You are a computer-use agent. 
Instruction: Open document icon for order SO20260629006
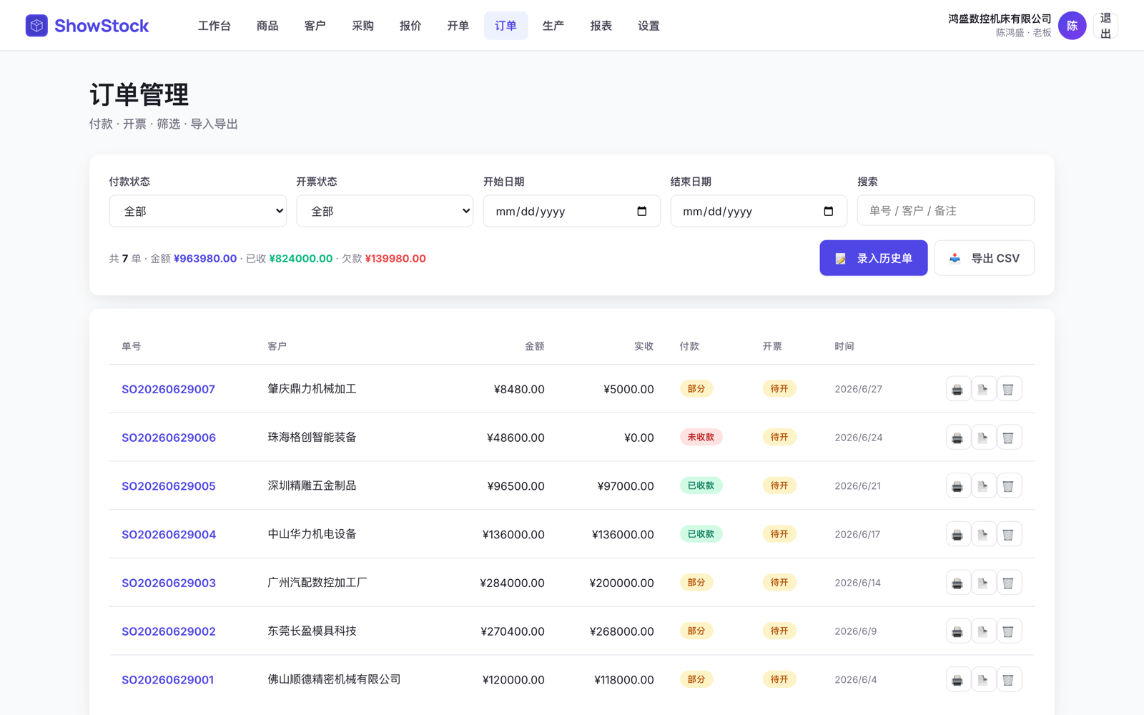983,438
